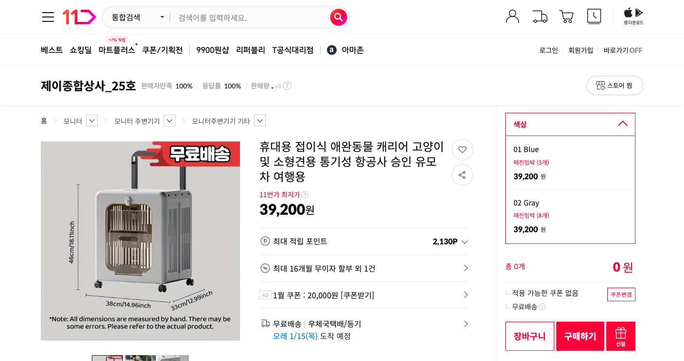Select 베스트 in the navigation menu

(x=51, y=50)
